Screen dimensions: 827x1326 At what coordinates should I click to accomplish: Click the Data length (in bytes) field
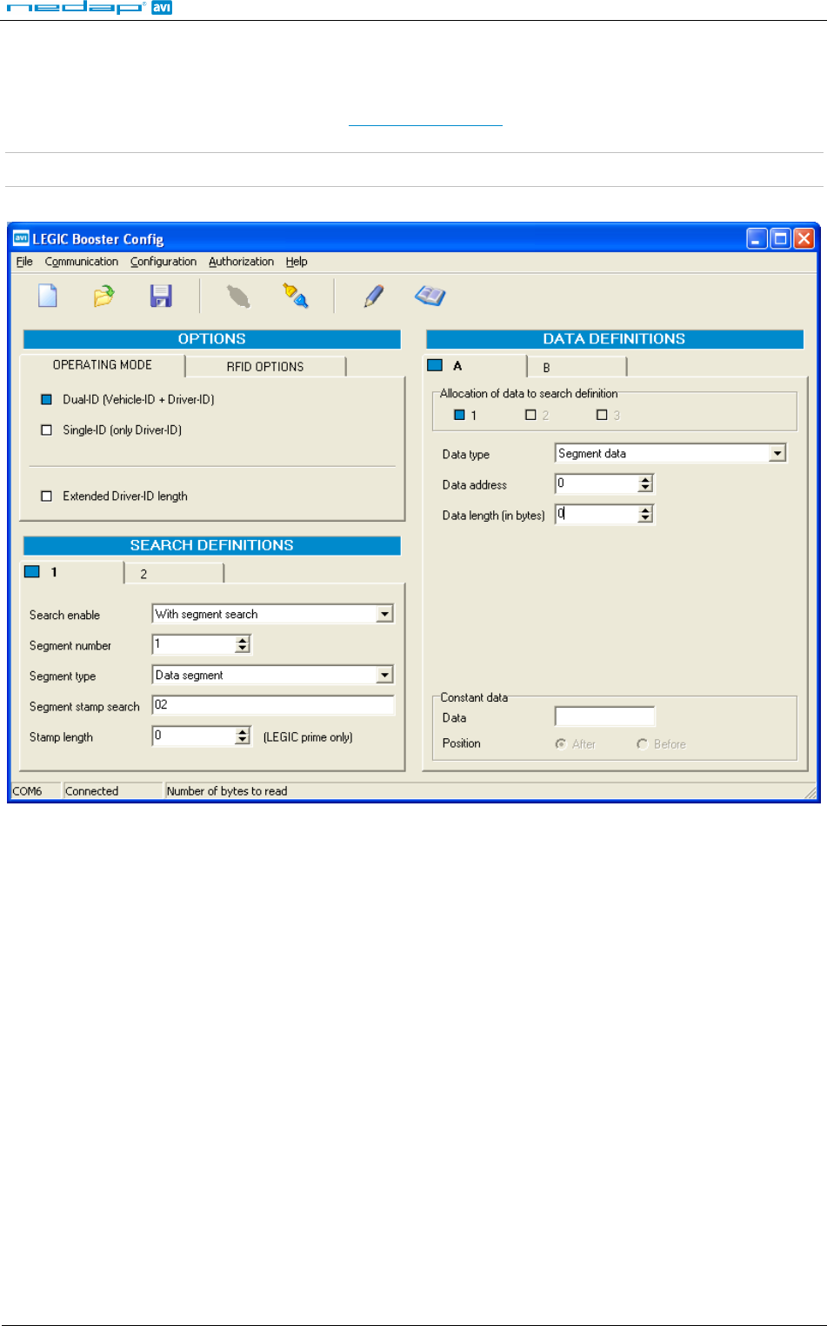596,515
